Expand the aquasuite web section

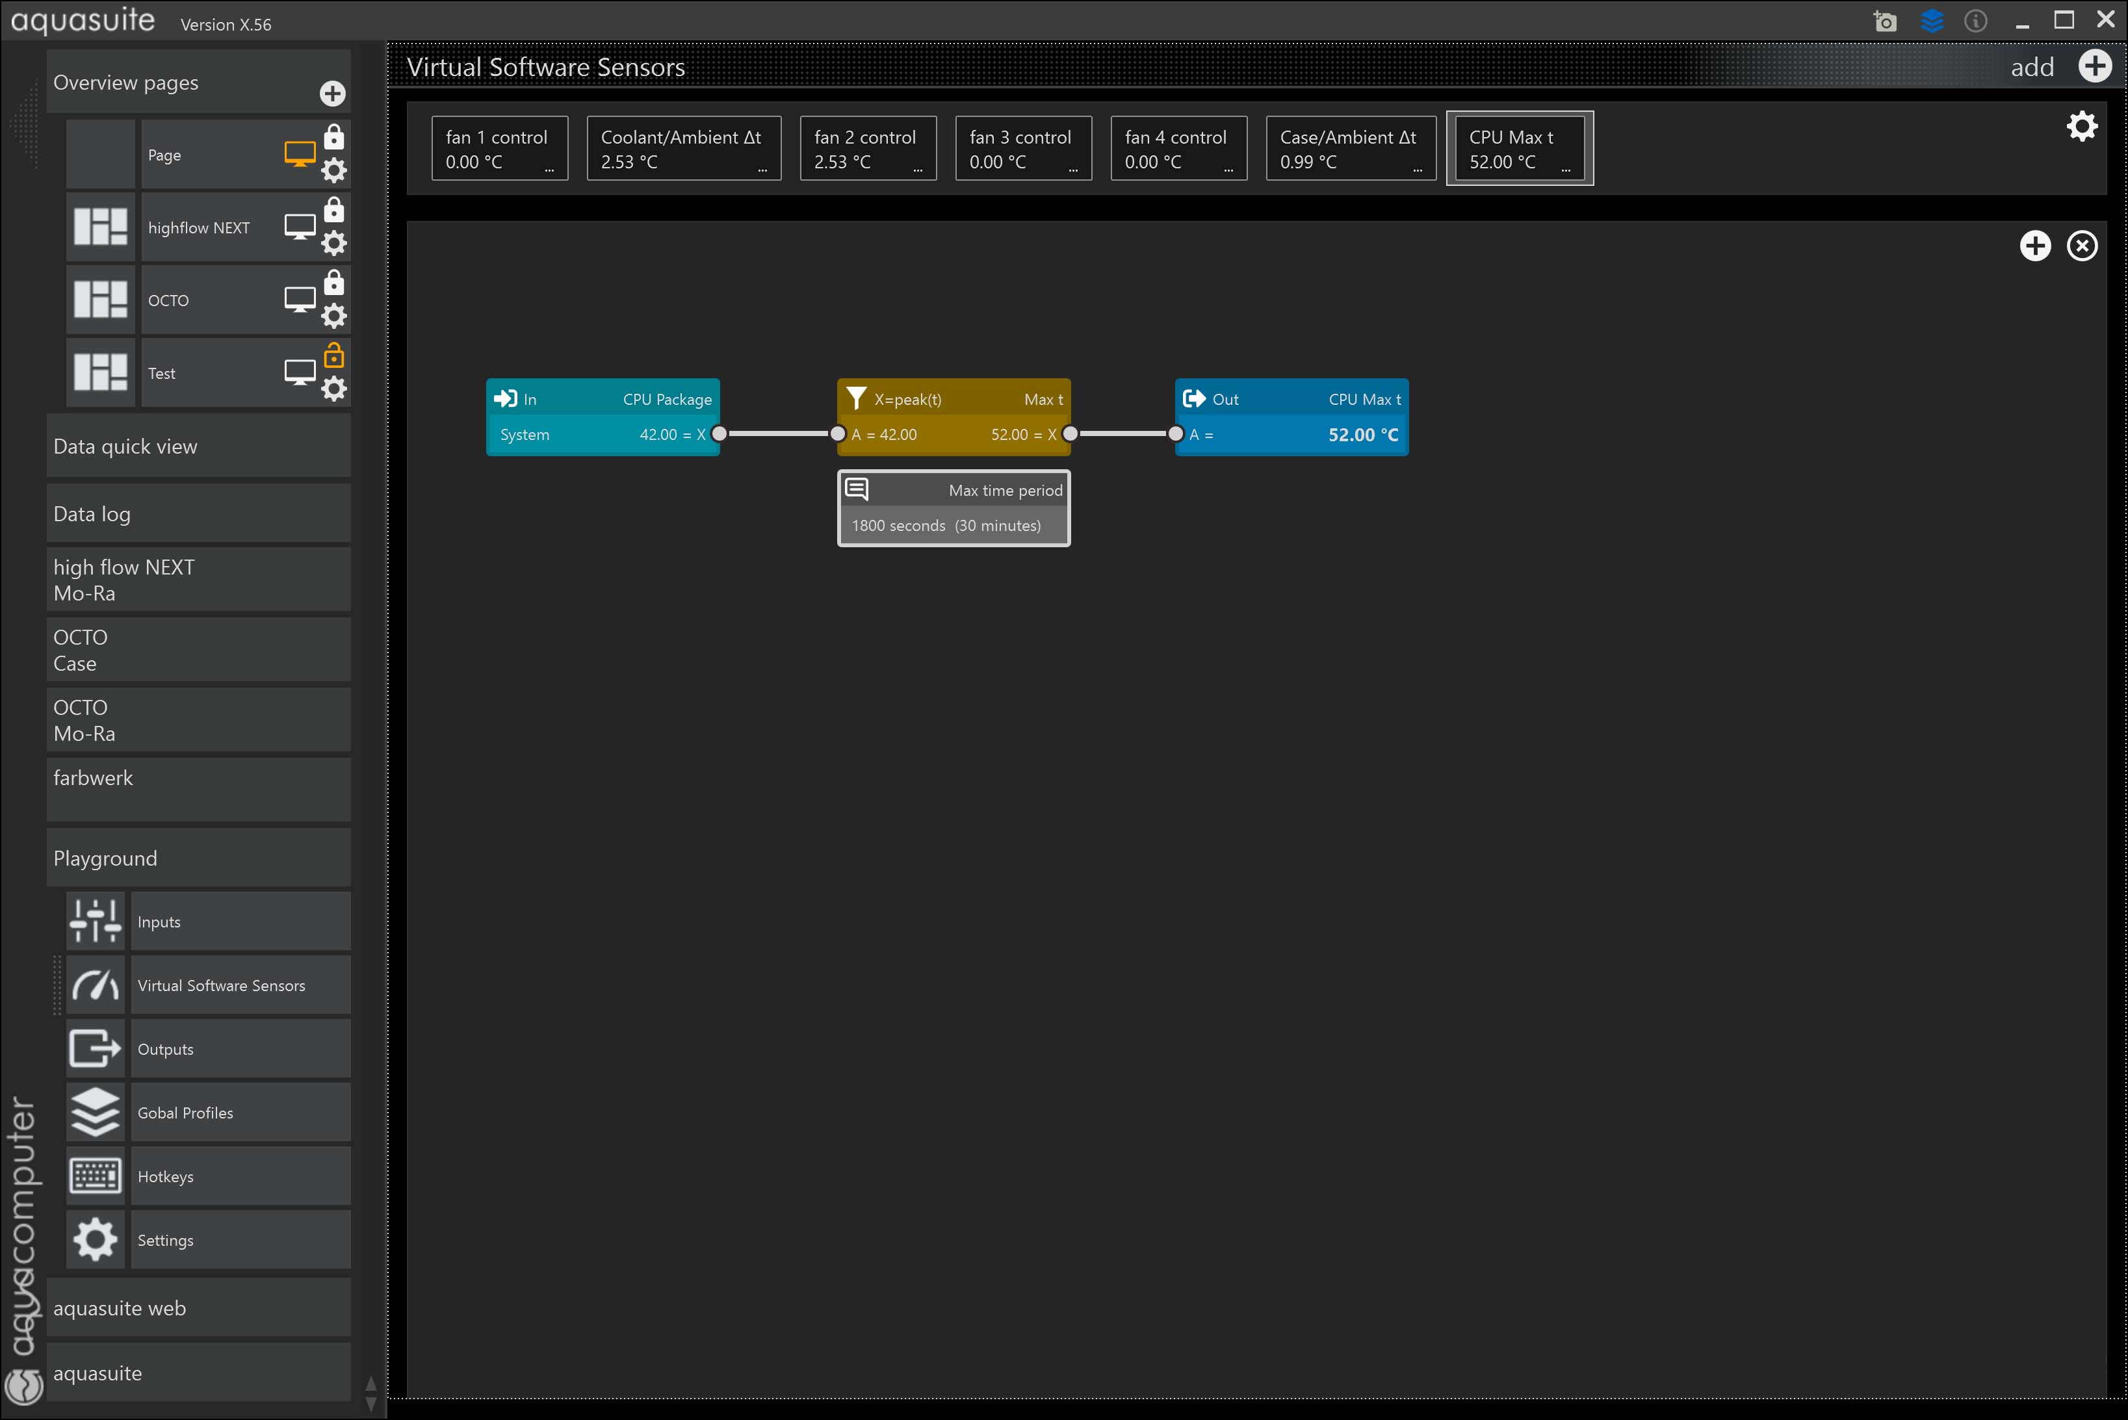(198, 1308)
